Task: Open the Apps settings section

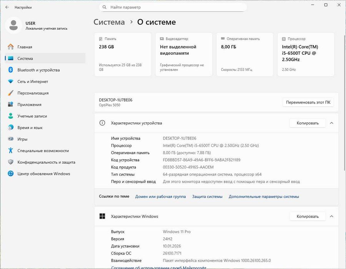Action: 29,105
